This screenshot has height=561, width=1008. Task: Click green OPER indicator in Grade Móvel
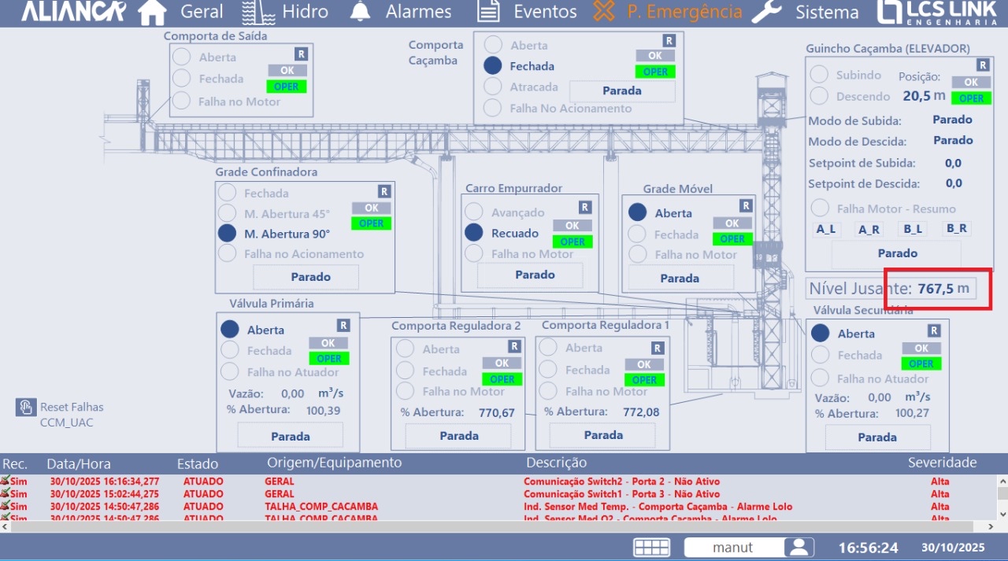click(x=732, y=238)
